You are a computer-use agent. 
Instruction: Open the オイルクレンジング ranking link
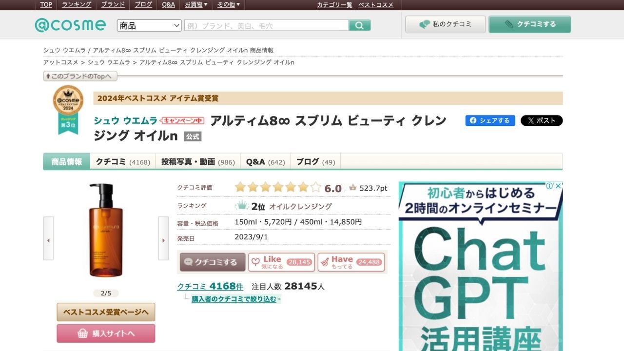pos(300,206)
